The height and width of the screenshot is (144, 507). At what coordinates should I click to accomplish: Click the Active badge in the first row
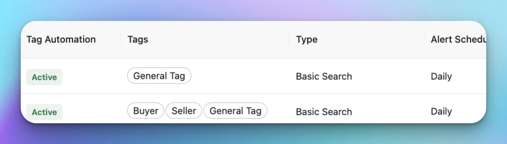pos(44,77)
